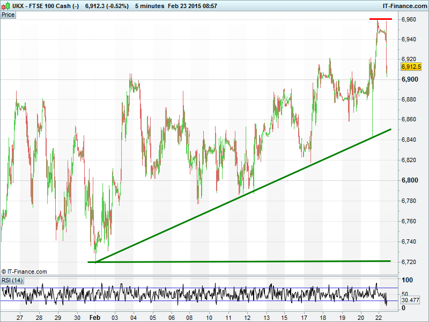The width and height of the screenshot is (429, 322).
Task: Click the 6,920 price axis label
Action: (x=409, y=59)
